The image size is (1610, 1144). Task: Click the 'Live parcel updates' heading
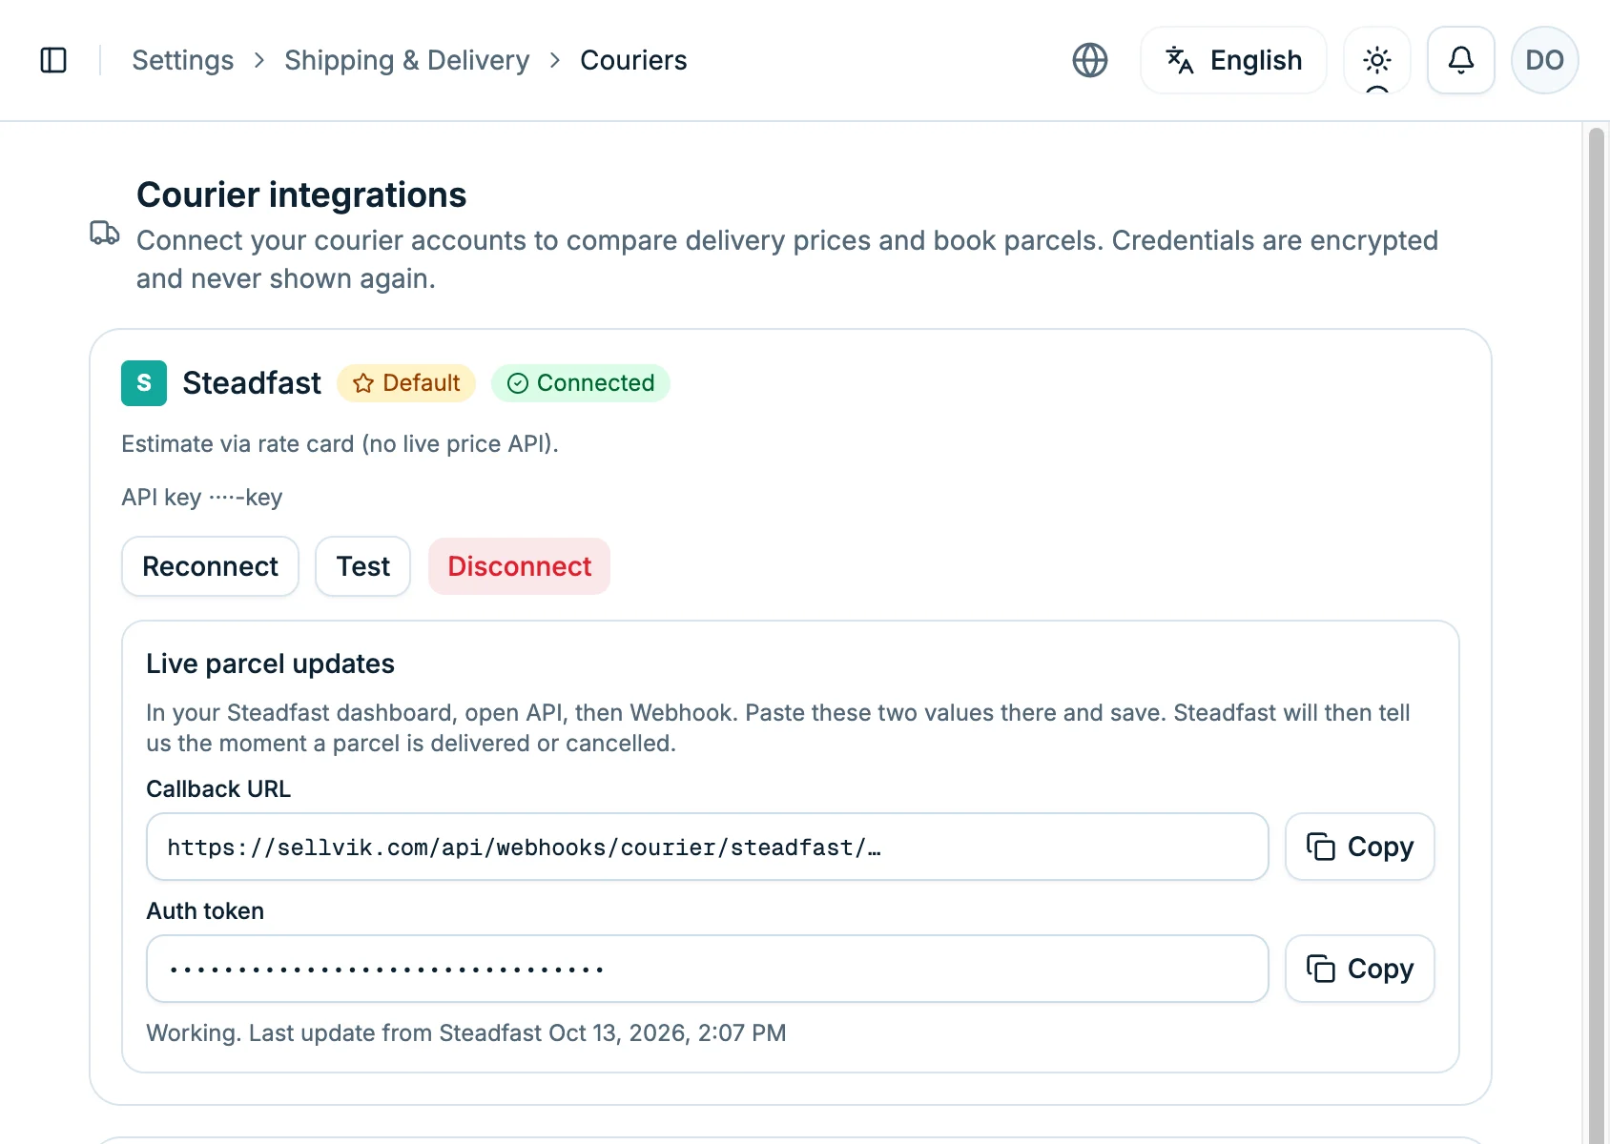point(270,664)
